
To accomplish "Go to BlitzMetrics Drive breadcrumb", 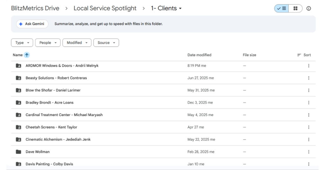I will [35, 8].
